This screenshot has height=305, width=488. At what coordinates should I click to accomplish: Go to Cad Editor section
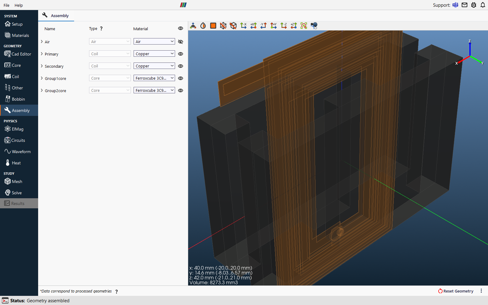(x=19, y=54)
